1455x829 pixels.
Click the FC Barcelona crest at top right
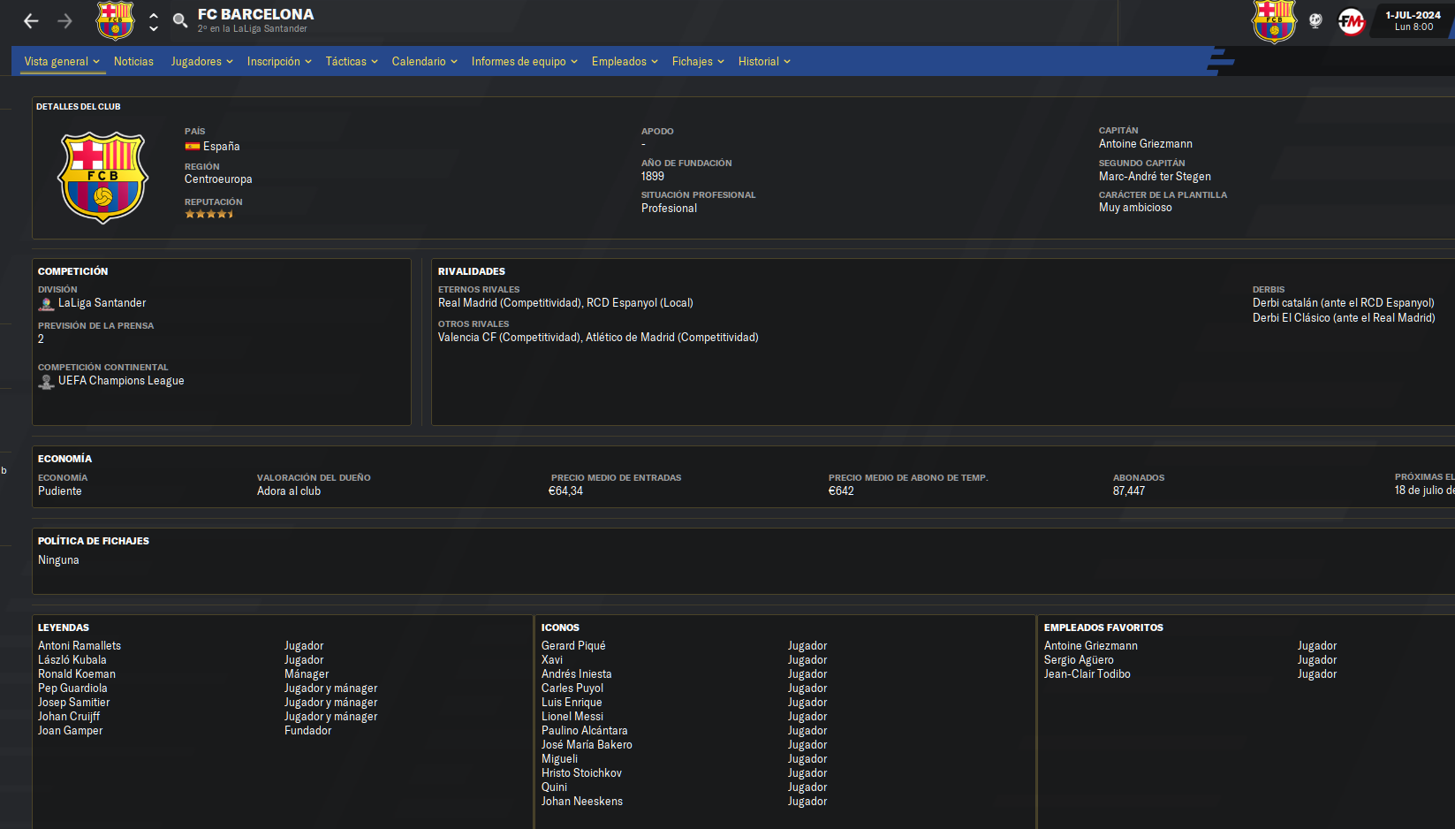coord(1274,21)
